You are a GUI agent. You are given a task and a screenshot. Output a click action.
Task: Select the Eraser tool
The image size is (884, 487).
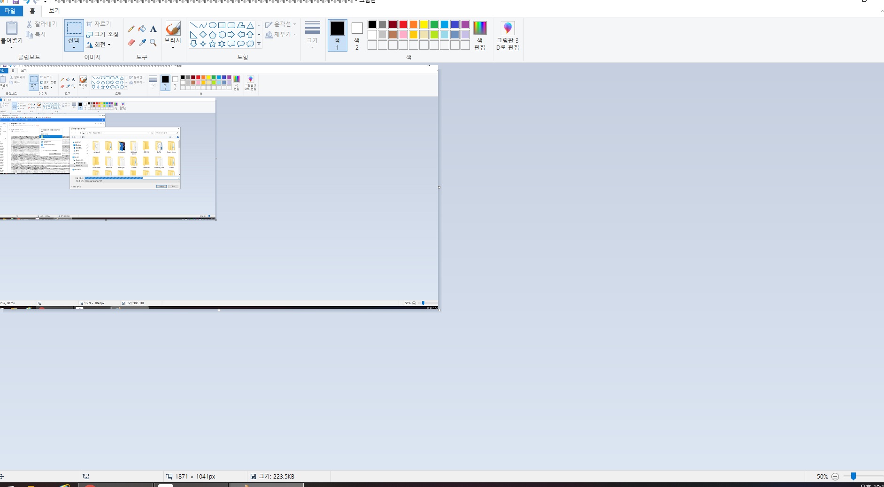point(131,43)
